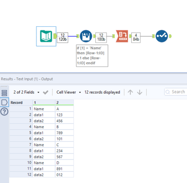
Task: Select column header 2
Action: [x=65, y=102]
